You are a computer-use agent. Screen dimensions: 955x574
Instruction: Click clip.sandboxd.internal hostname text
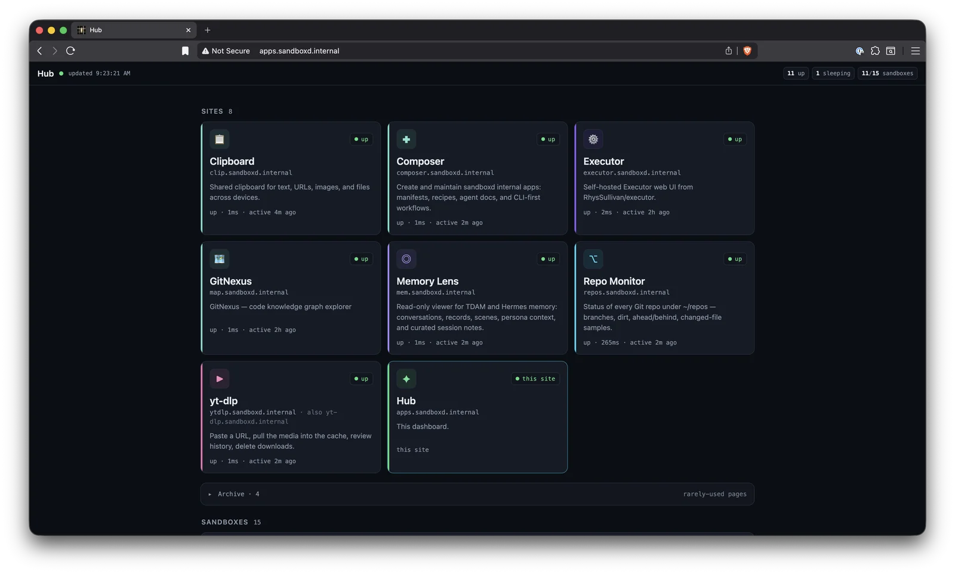(x=251, y=173)
